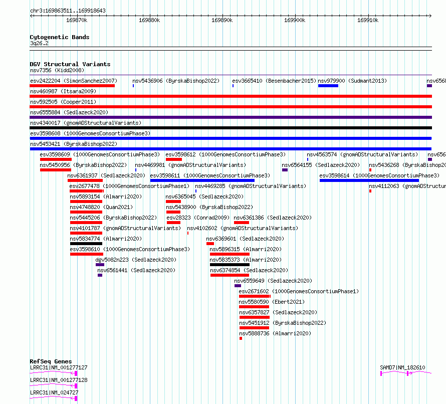Select variant nsv5896315 (Almarri2020)
Screen dimensions: 446x404
(246, 249)
